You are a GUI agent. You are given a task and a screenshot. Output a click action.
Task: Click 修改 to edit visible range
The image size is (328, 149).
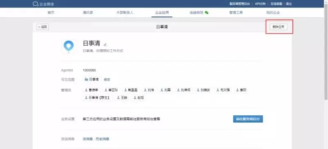(107, 79)
